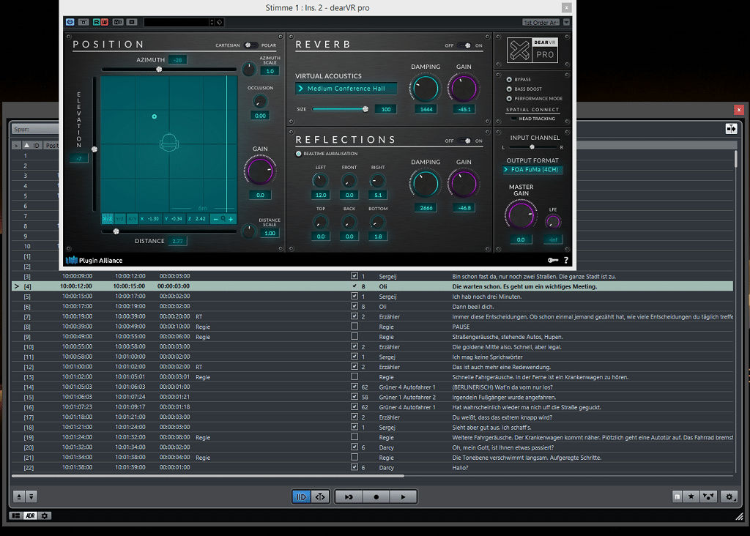
Task: Open the Virtual Acoustics Medium Conference Hall dropdown
Action: click(346, 89)
